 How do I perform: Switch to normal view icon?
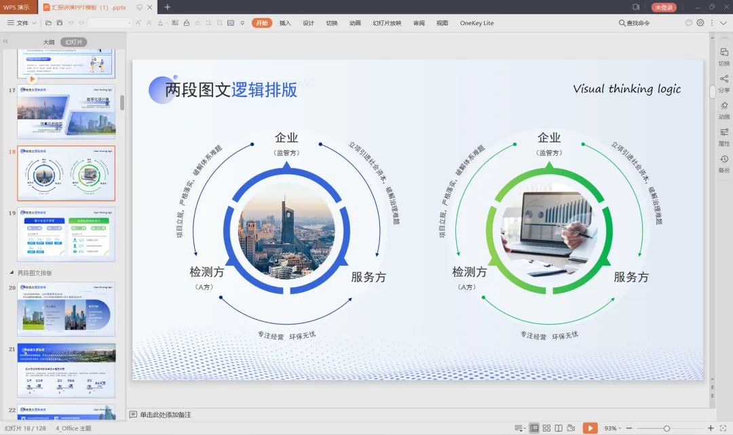tap(534, 428)
